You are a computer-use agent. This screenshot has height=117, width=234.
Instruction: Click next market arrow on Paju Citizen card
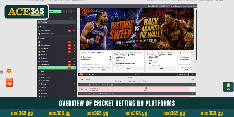(x=109, y=64)
